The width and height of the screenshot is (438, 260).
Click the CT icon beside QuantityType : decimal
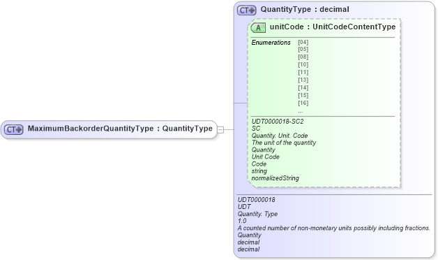tap(247, 10)
